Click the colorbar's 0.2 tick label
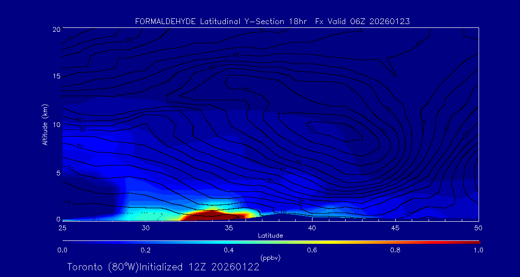 pyautogui.click(x=145, y=250)
